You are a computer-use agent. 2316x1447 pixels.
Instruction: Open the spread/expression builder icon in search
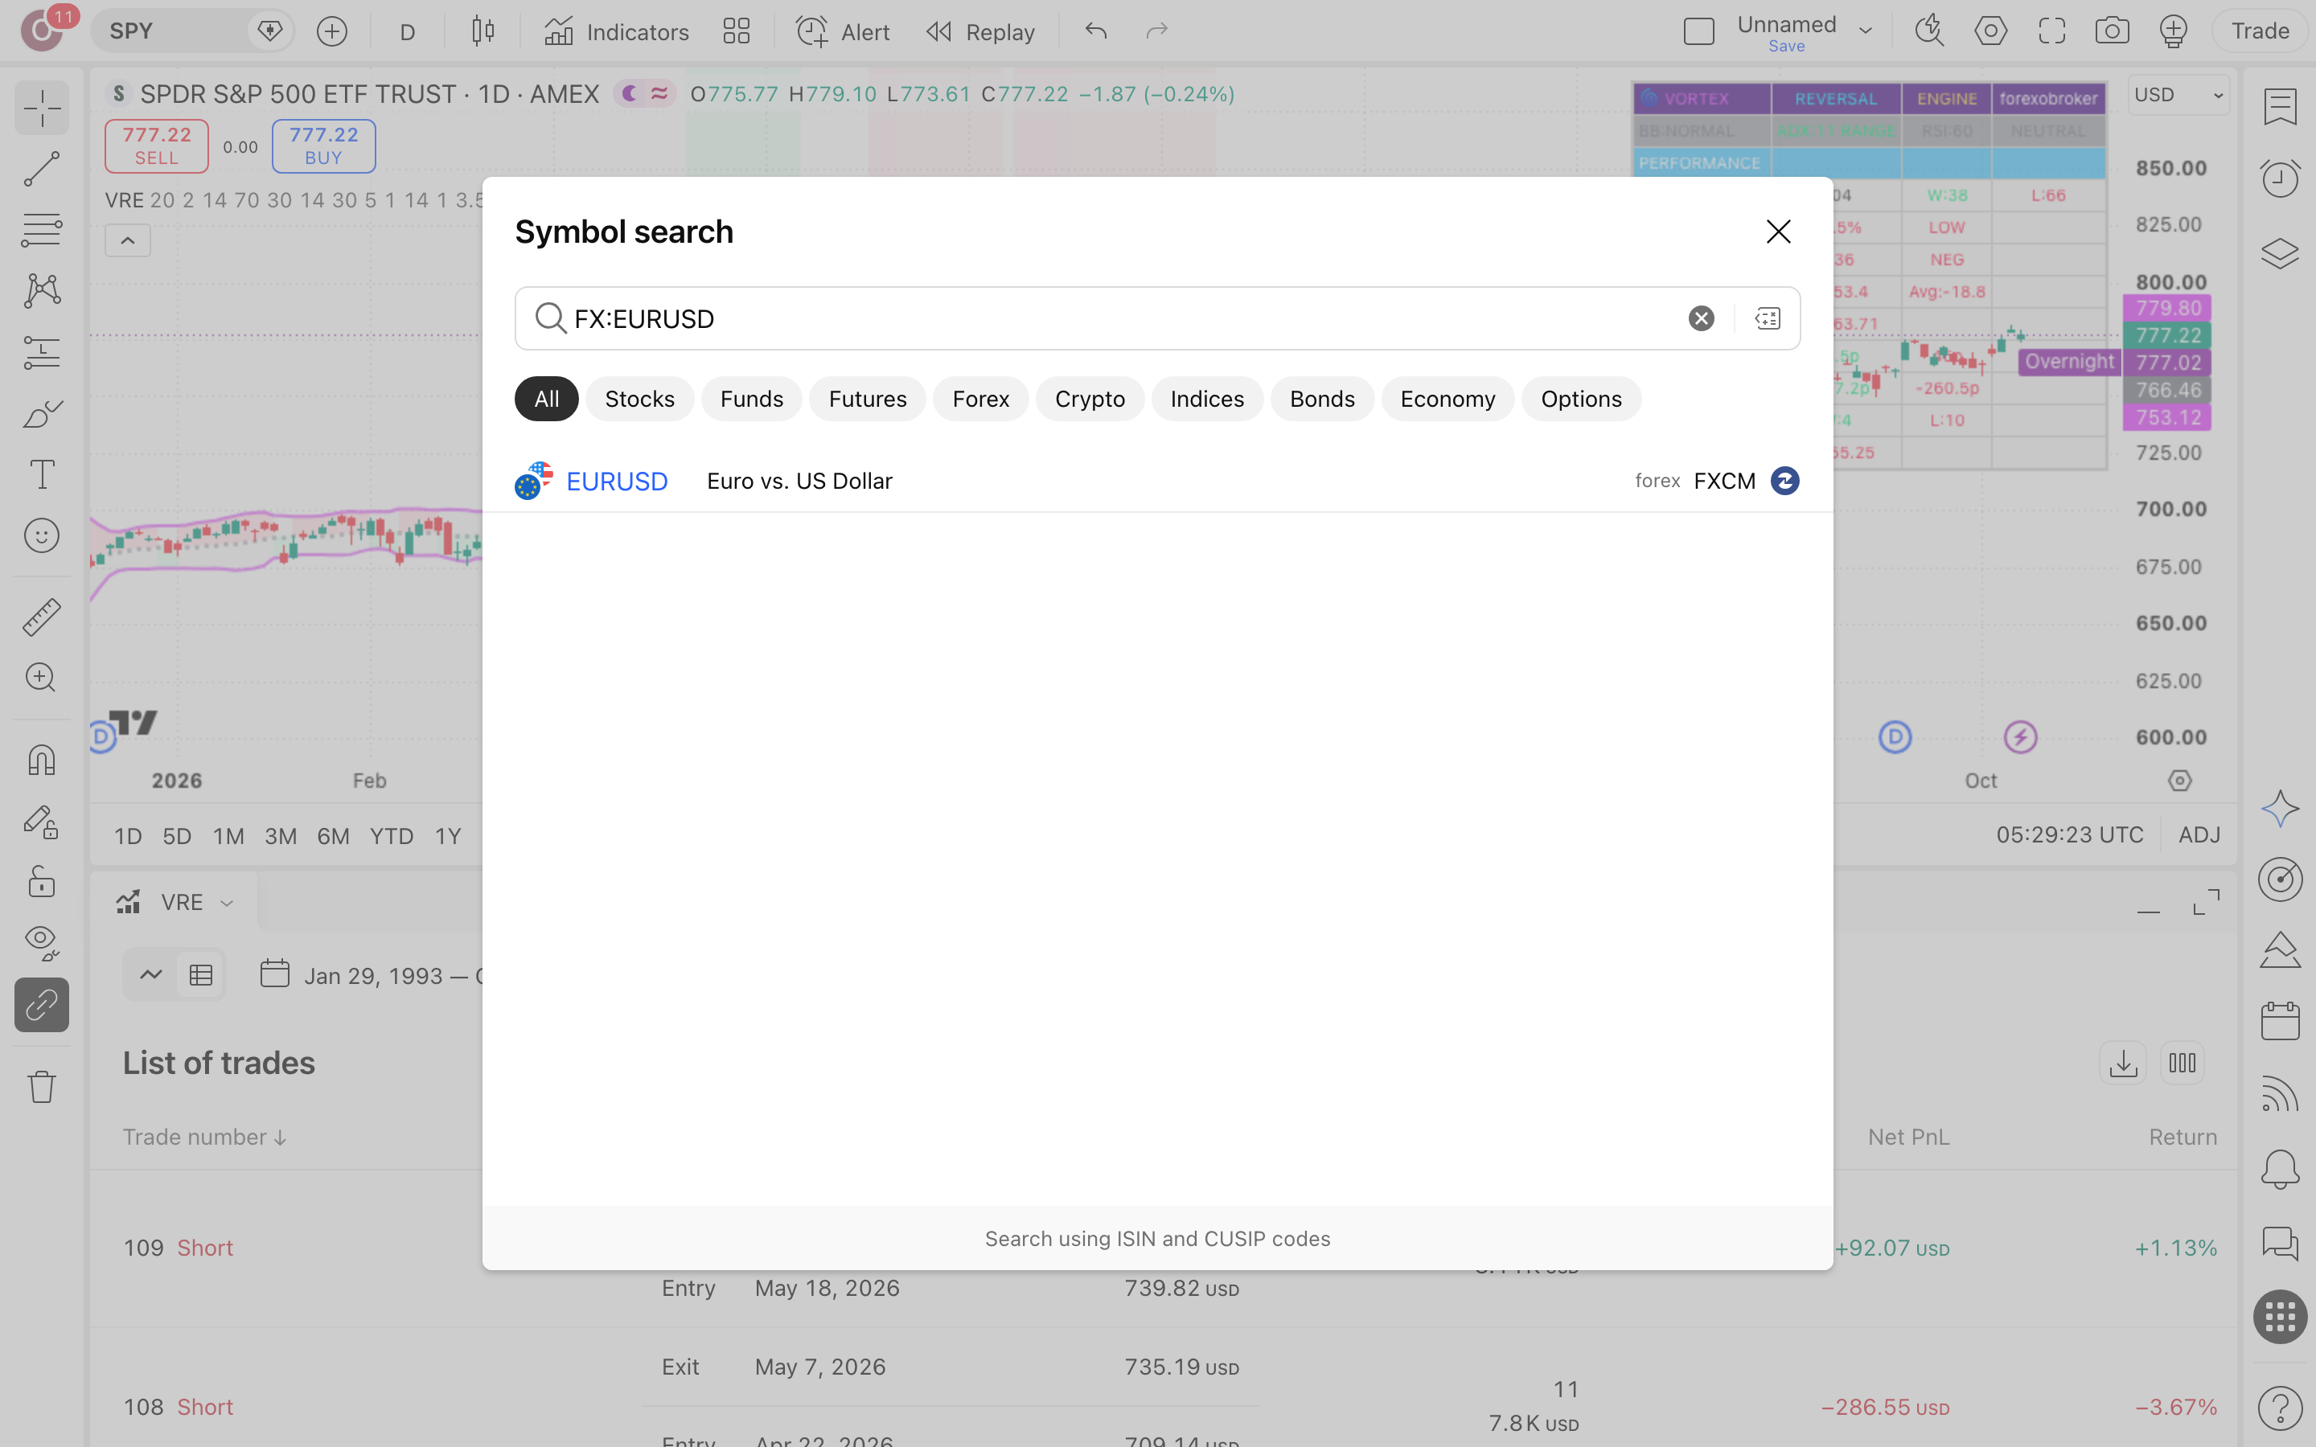click(x=1768, y=318)
